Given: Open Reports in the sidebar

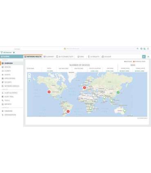Looking at the screenshot, I should point(8,104).
